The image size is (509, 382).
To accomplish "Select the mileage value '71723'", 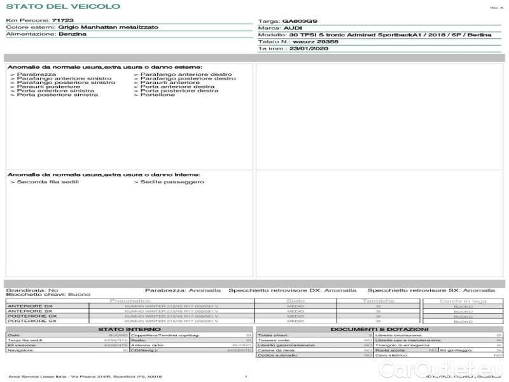I will (62, 20).
